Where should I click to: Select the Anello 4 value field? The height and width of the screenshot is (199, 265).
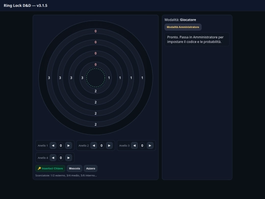click(x=61, y=158)
